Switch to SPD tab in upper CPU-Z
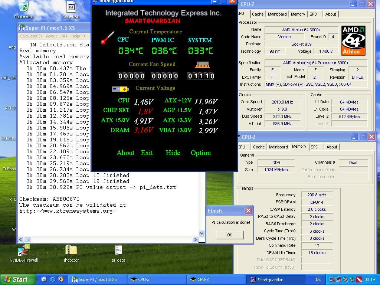 (x=313, y=14)
